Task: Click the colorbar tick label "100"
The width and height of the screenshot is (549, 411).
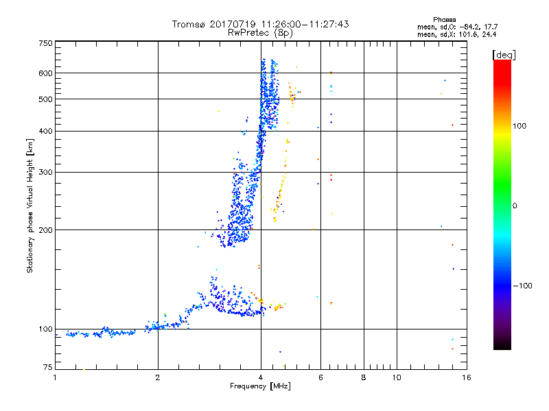Action: [x=519, y=126]
